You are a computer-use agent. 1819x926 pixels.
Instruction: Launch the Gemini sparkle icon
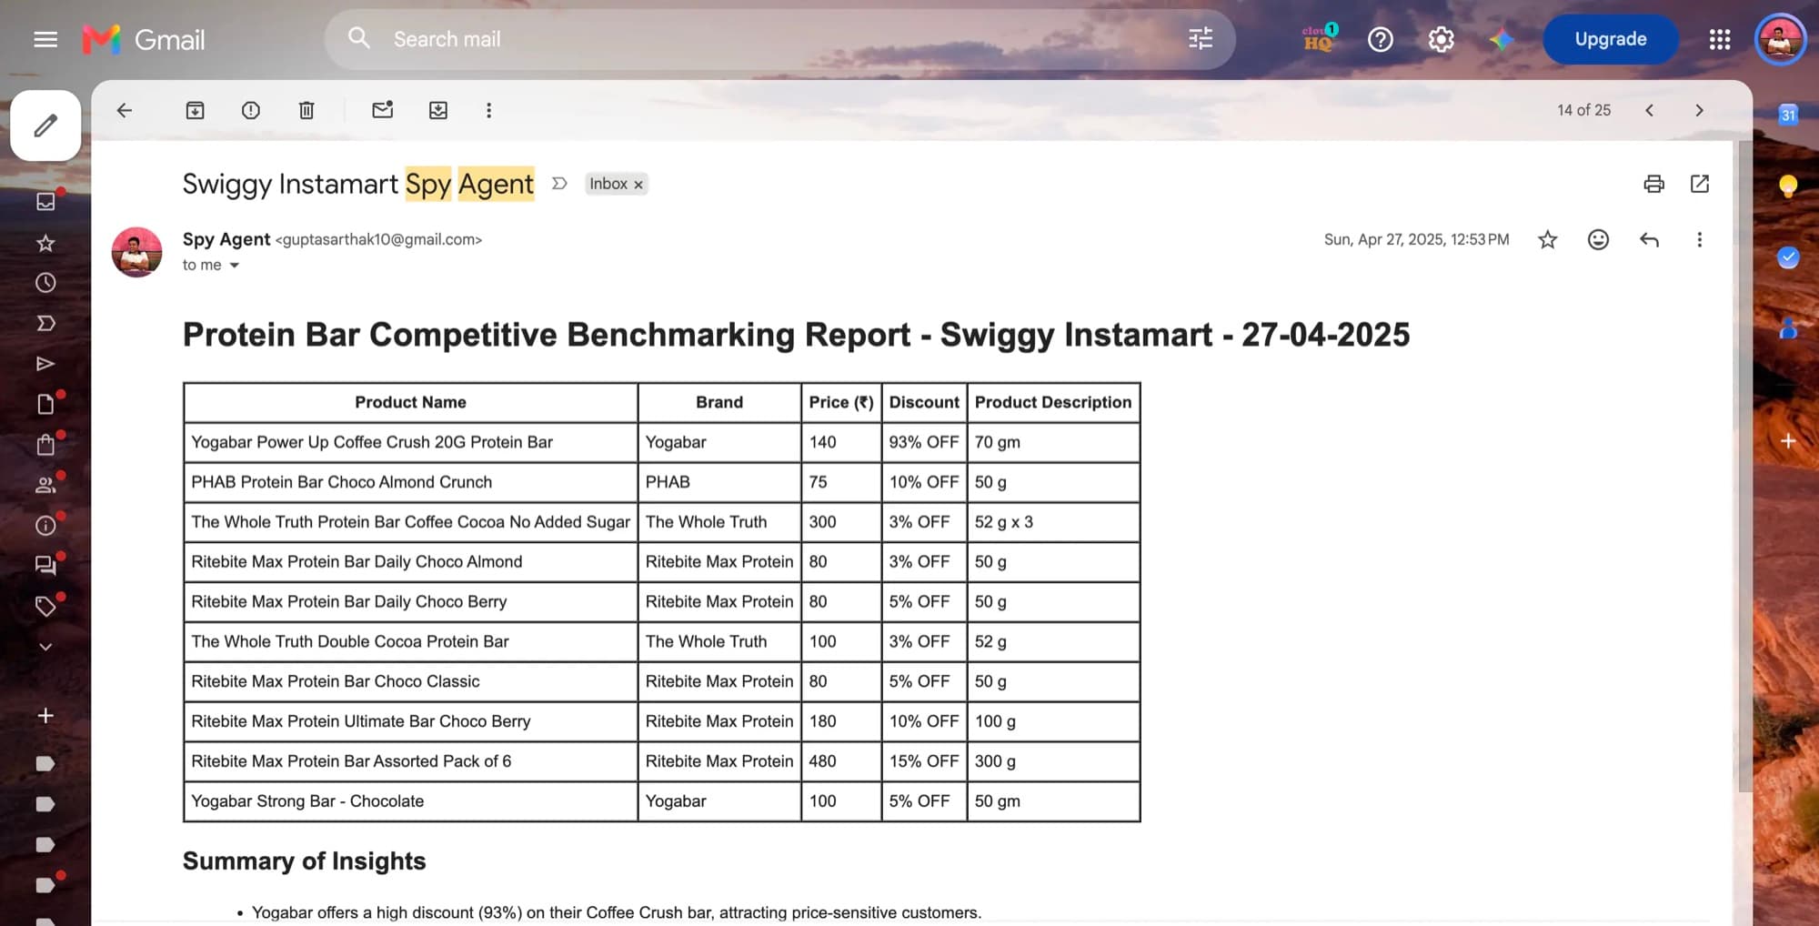click(x=1501, y=39)
